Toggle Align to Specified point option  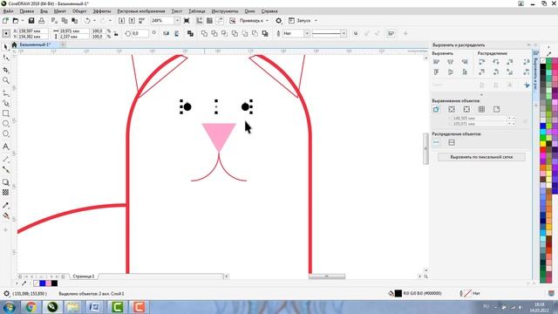click(x=496, y=109)
